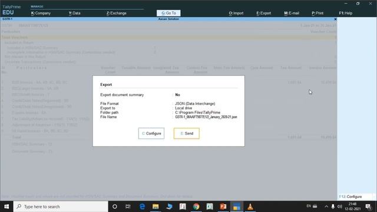Click the microphone tray icon

(x=333, y=207)
